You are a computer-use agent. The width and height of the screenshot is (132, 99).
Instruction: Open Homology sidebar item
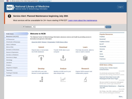(16, 60)
